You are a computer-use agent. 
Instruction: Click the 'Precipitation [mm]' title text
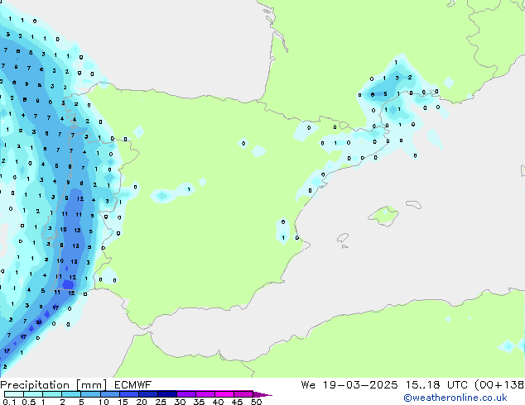[x=53, y=385]
